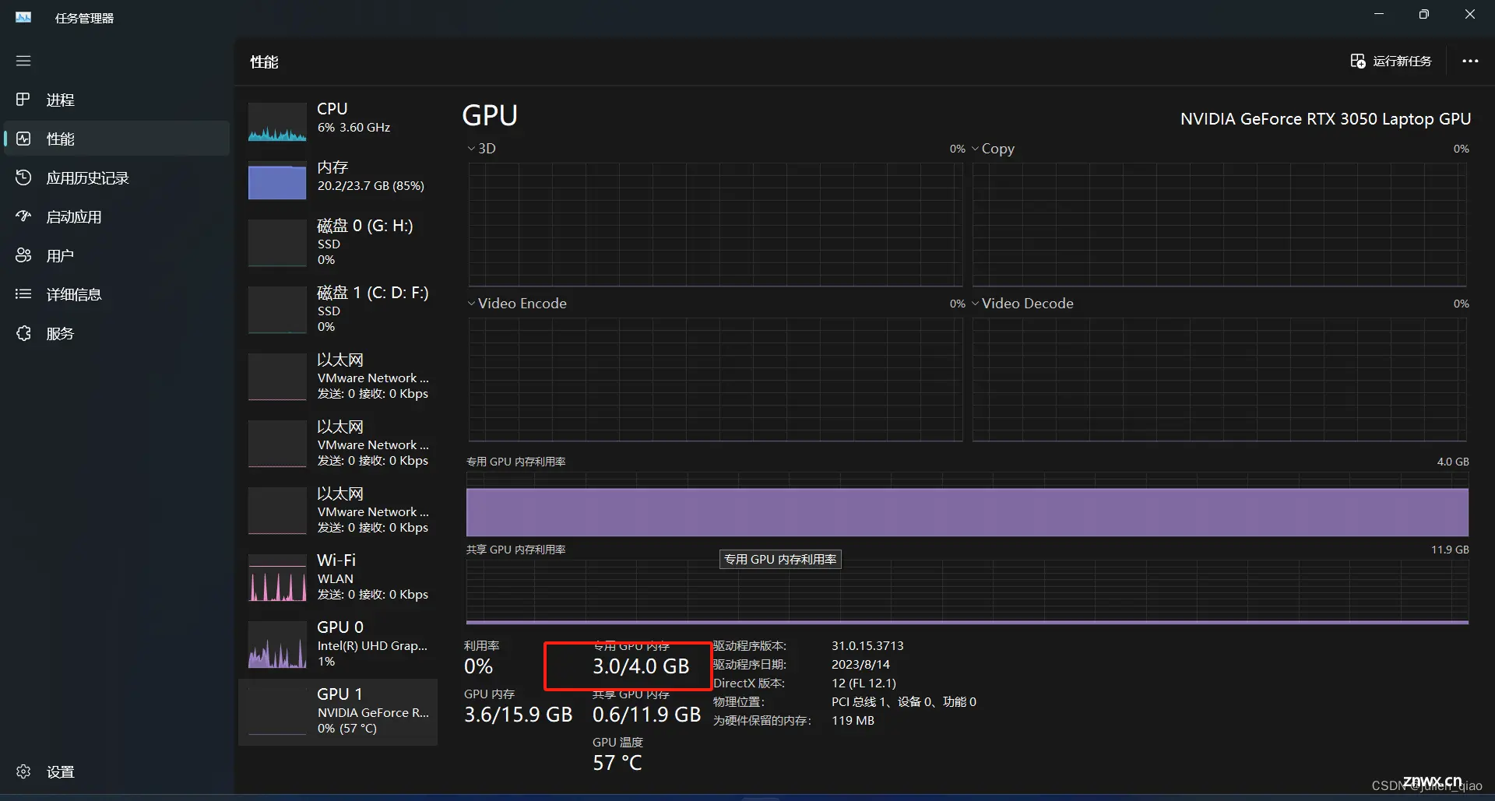This screenshot has height=801, width=1495.
Task: Select the 内存 memory thumbnail graph
Action: tap(277, 181)
